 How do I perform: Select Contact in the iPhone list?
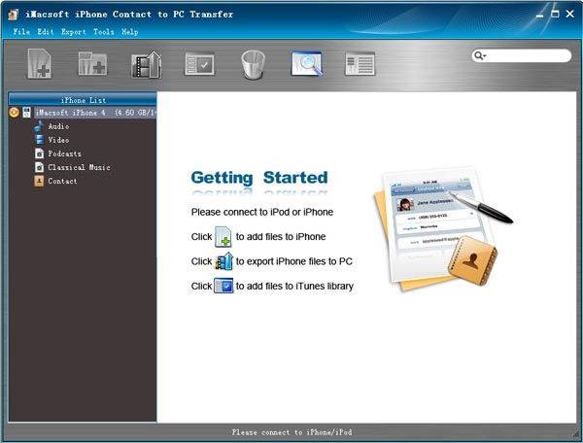[x=62, y=182]
